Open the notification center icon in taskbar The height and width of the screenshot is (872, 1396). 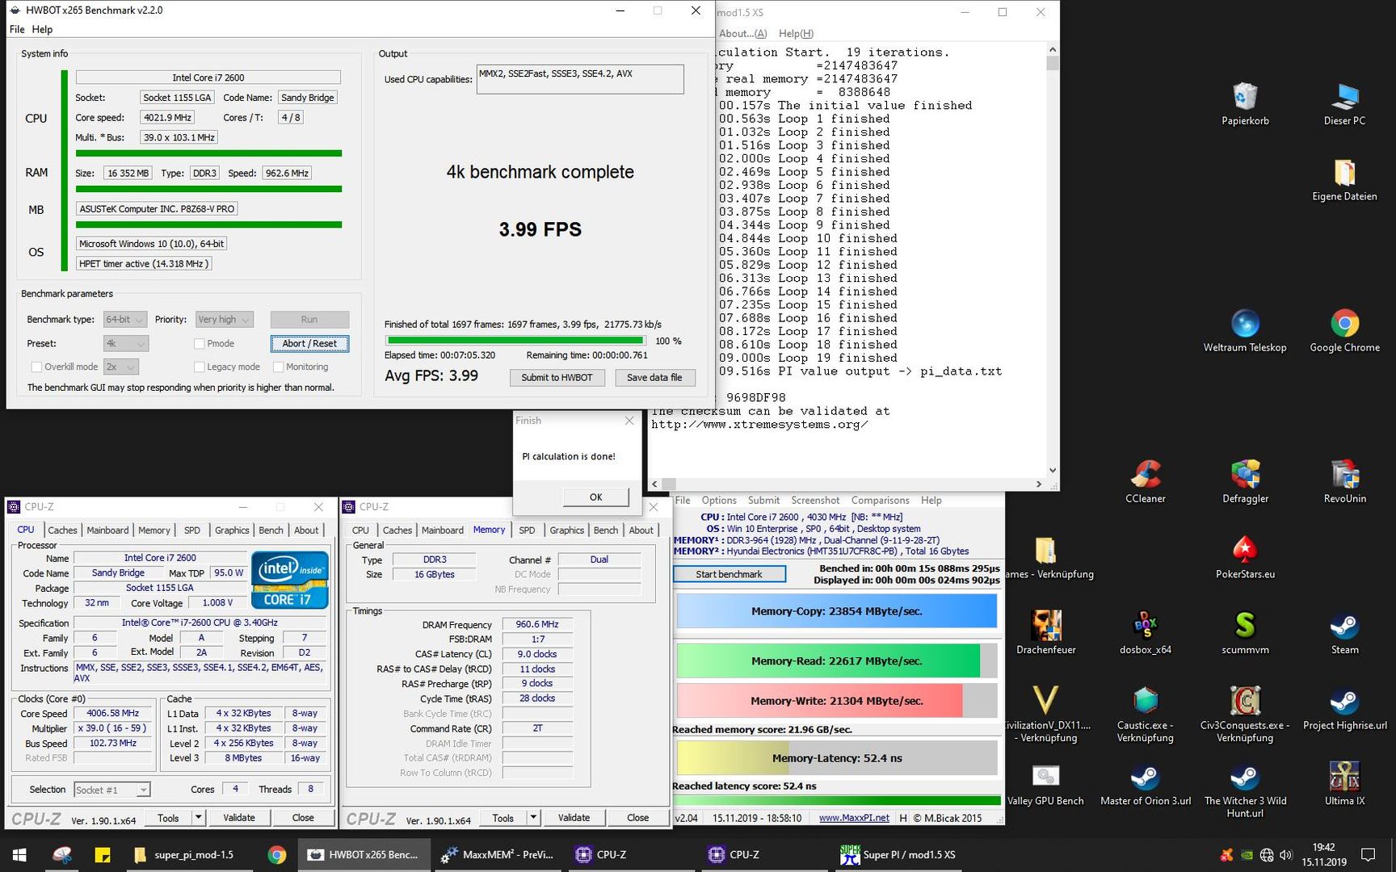pos(1369,855)
